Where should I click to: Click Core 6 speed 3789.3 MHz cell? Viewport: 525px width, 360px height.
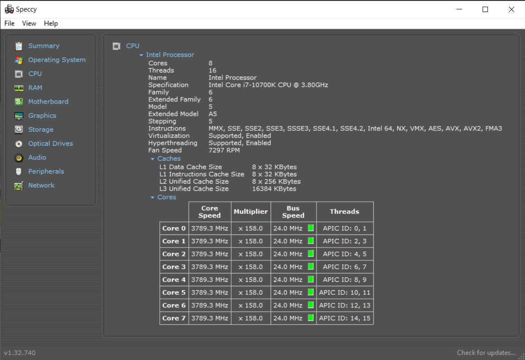click(210, 306)
